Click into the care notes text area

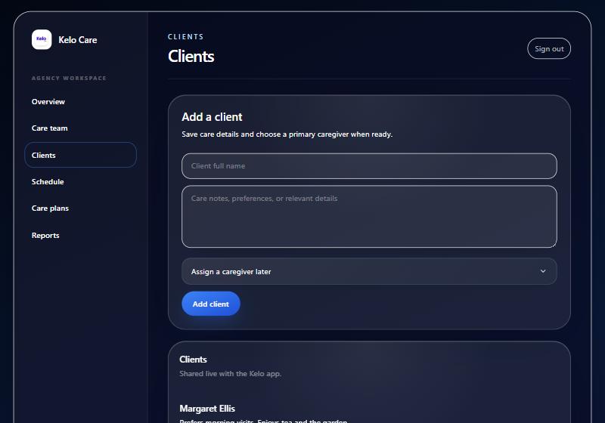tap(369, 217)
